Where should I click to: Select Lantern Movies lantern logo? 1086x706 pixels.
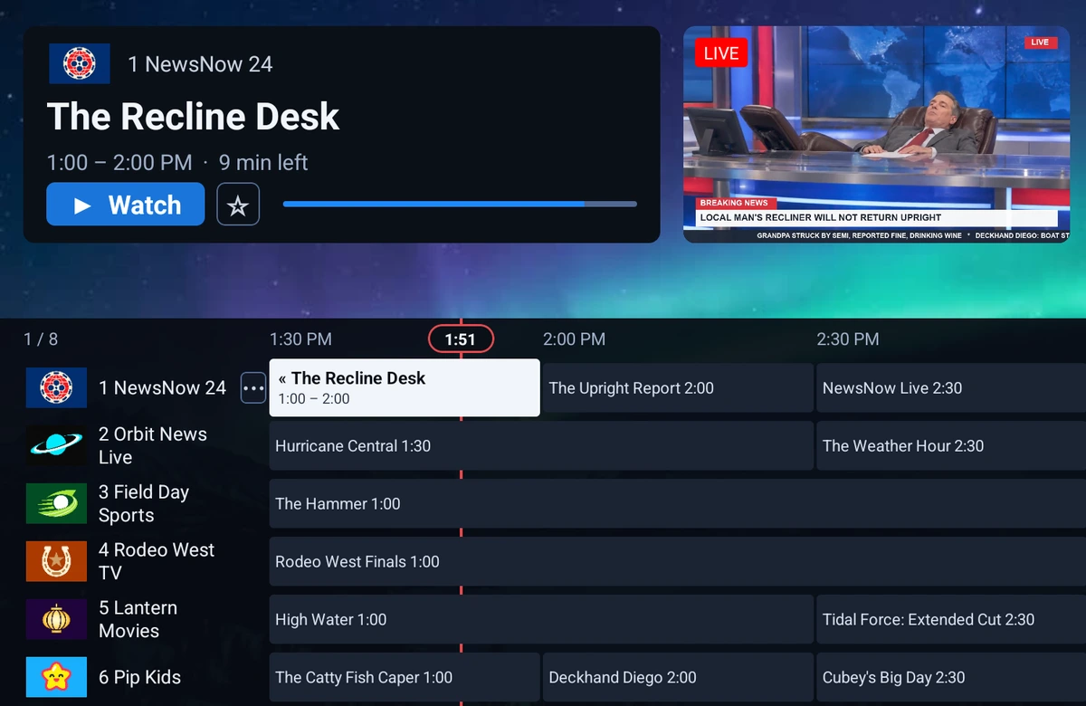pos(56,619)
